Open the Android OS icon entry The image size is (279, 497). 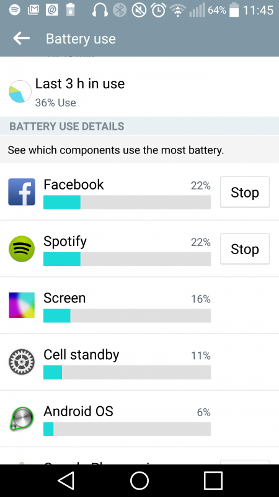pyautogui.click(x=22, y=418)
